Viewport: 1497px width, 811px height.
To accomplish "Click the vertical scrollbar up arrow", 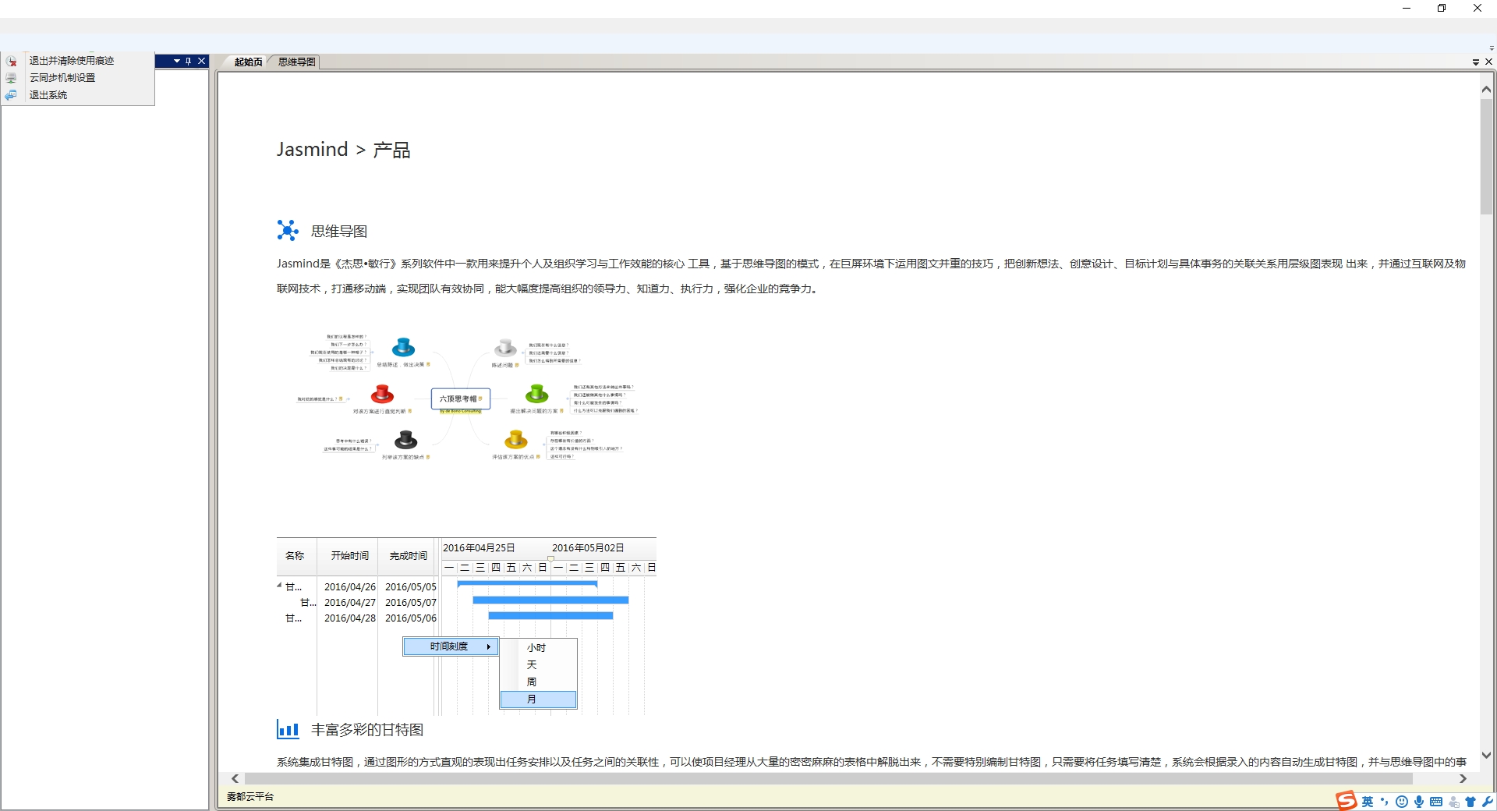I will click(x=1487, y=90).
